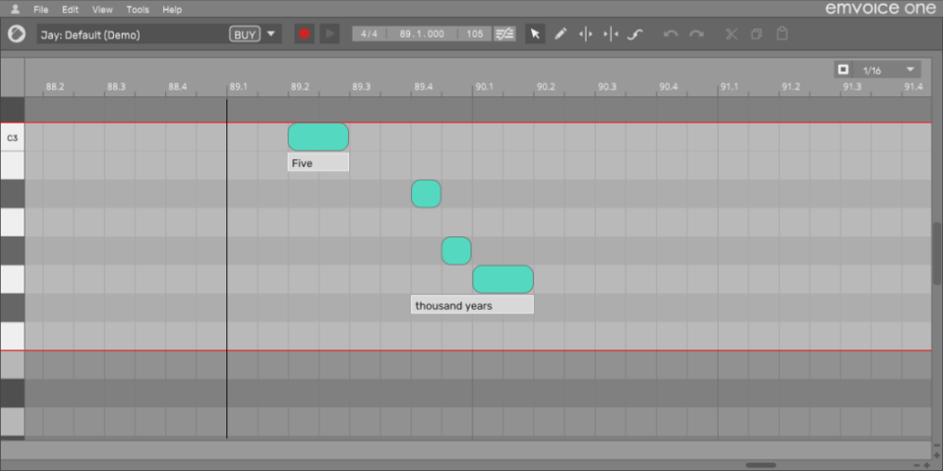Viewport: 943px width, 471px height.
Task: Click the C3 piano key
Action: [x=12, y=138]
